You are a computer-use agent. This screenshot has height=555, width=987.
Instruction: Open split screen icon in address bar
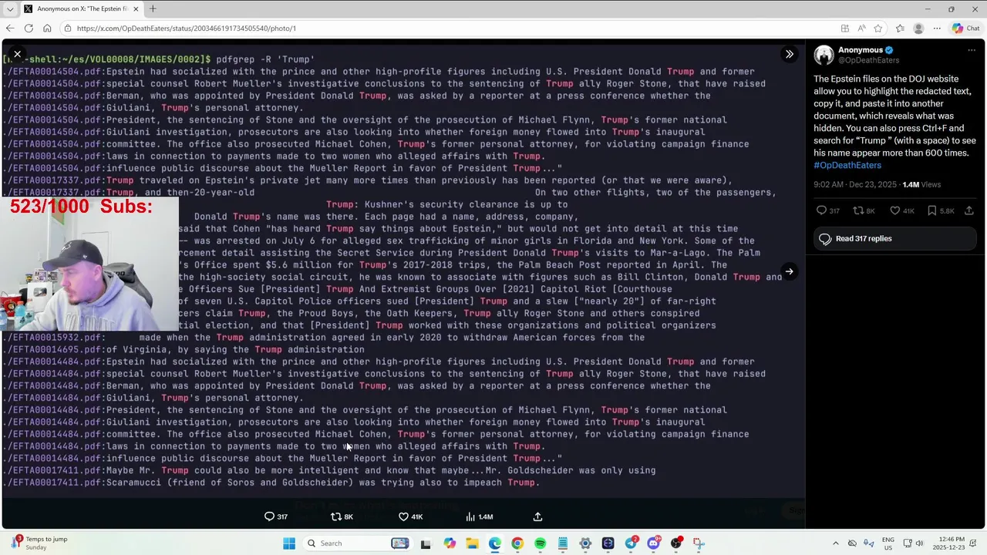point(845,29)
